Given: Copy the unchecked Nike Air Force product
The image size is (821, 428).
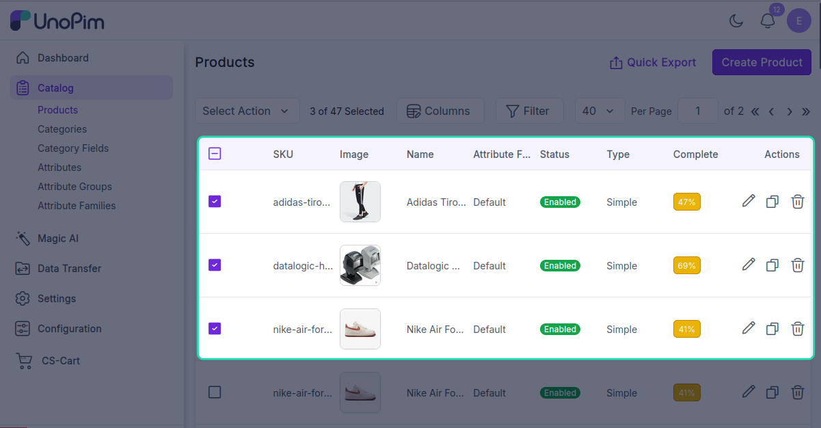Looking at the screenshot, I should (772, 392).
